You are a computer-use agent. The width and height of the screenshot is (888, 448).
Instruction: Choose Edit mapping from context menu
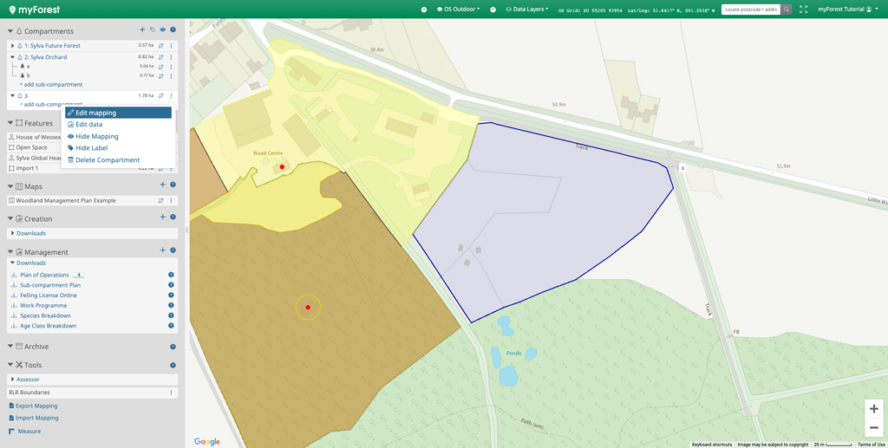(x=95, y=113)
